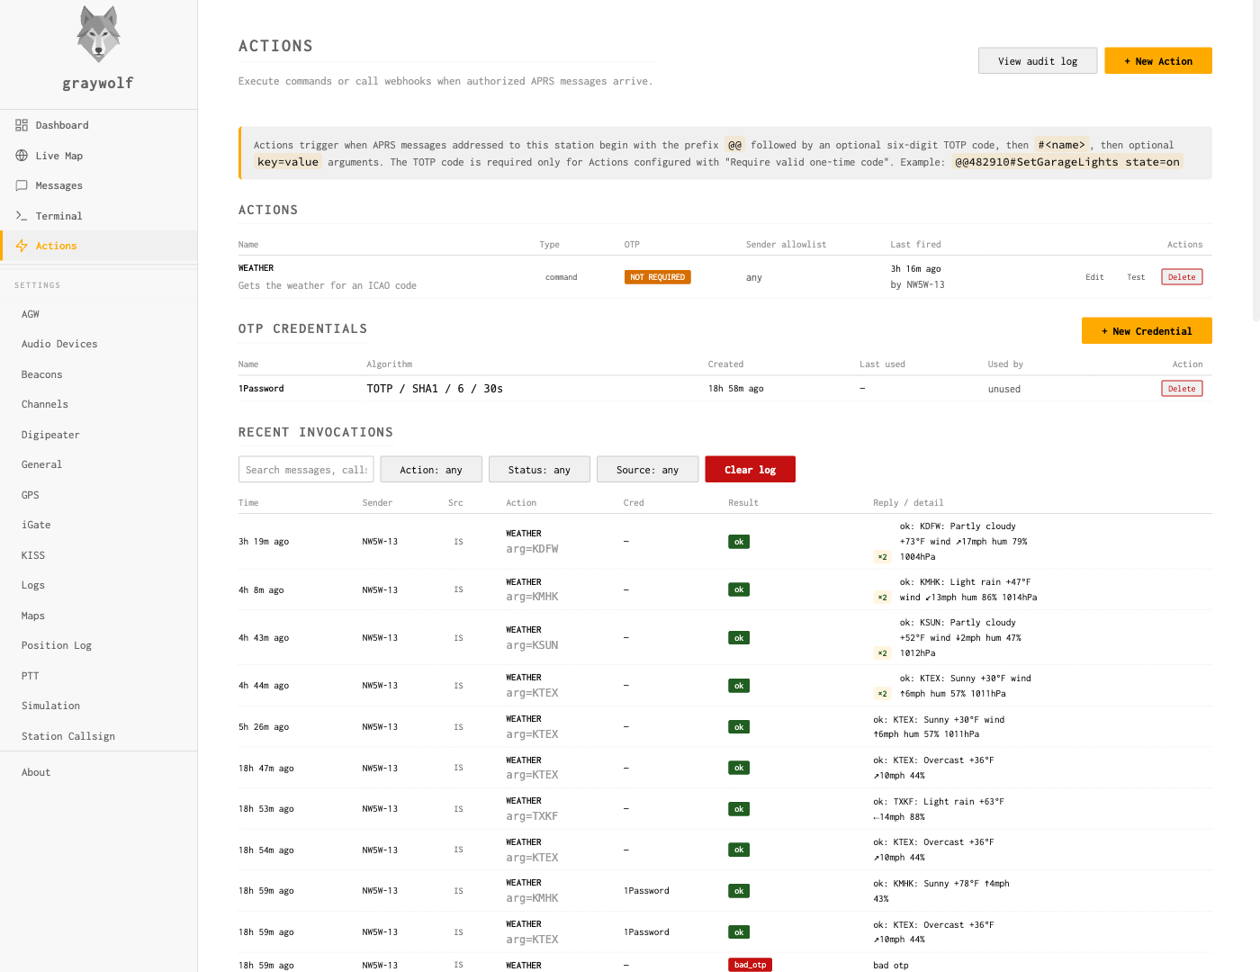Open Logs page
The image size is (1260, 972).
pyautogui.click(x=98, y=585)
